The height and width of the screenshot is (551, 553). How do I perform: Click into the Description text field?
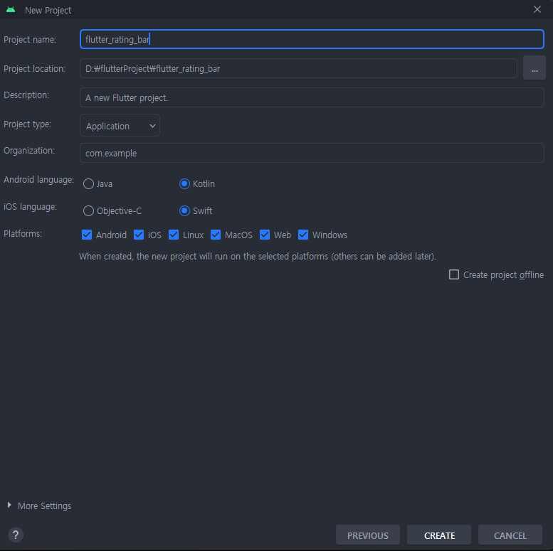click(312, 97)
